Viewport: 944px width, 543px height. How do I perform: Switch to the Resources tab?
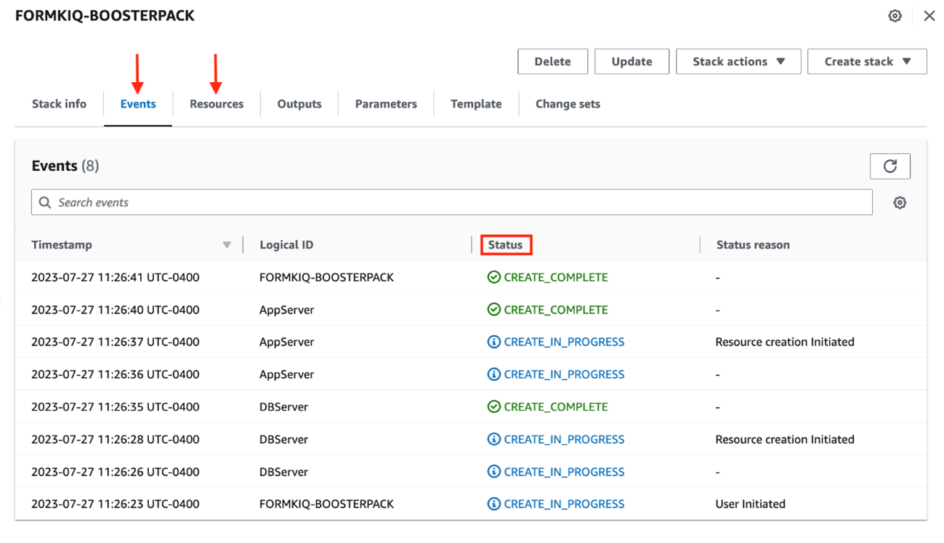click(x=217, y=104)
